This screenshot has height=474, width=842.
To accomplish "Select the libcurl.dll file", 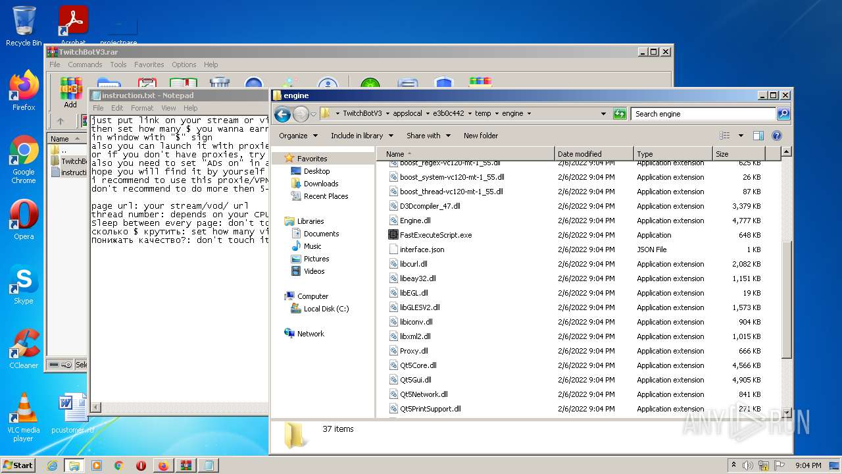I will [414, 264].
